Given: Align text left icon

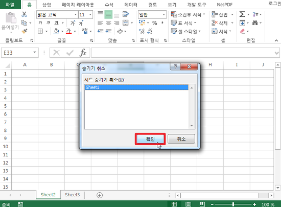Looking at the screenshot, I should [100, 23].
